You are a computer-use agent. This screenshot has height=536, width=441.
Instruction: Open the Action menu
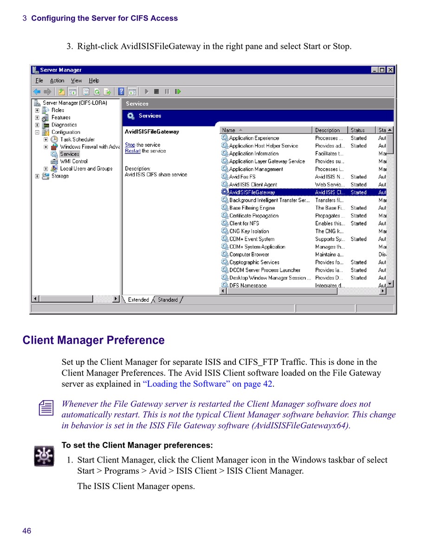(57, 80)
